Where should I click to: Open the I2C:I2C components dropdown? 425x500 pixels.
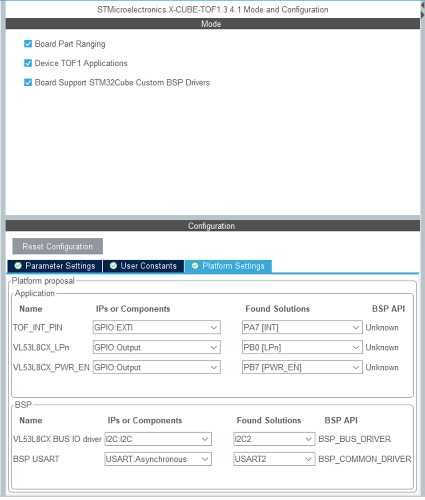[x=158, y=439]
